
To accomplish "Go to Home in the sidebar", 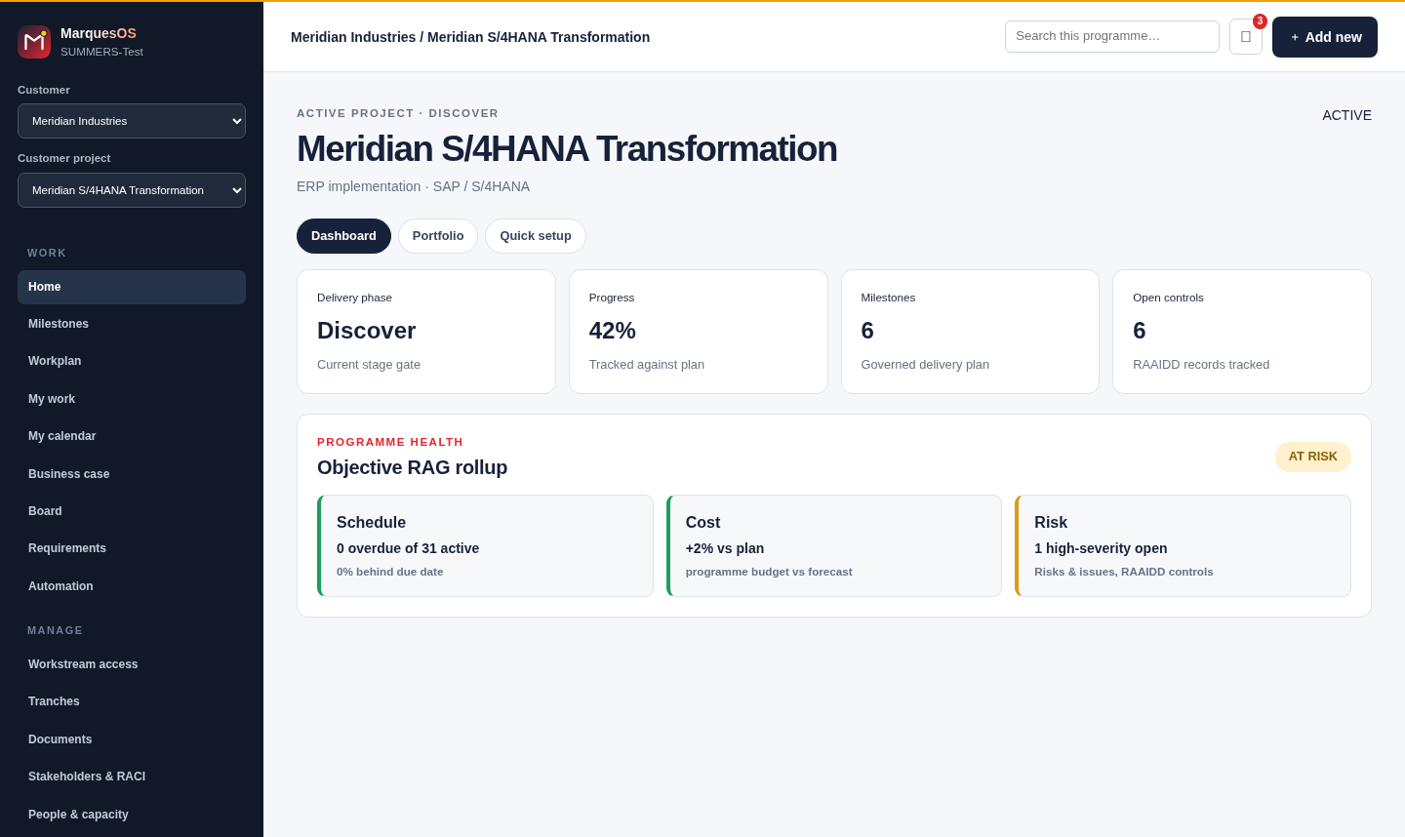I will (132, 287).
